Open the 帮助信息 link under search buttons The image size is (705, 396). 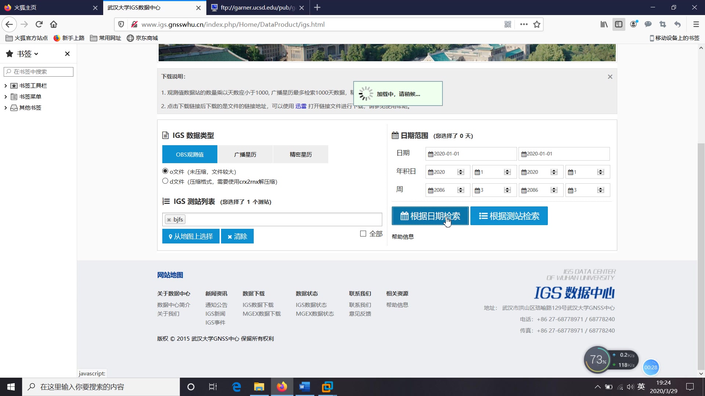coord(403,237)
